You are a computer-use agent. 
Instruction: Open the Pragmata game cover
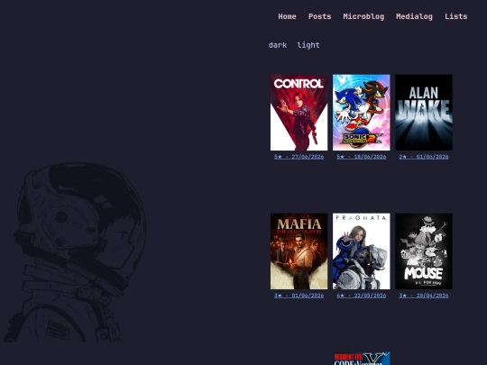point(362,251)
